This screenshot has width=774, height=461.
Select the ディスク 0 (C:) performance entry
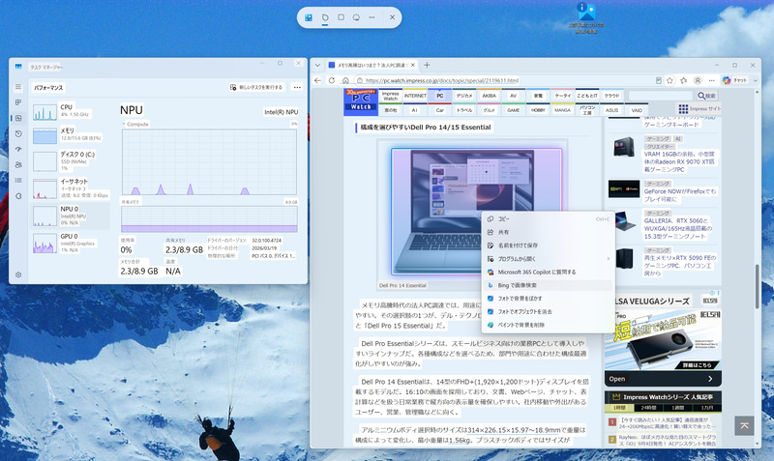pos(70,160)
